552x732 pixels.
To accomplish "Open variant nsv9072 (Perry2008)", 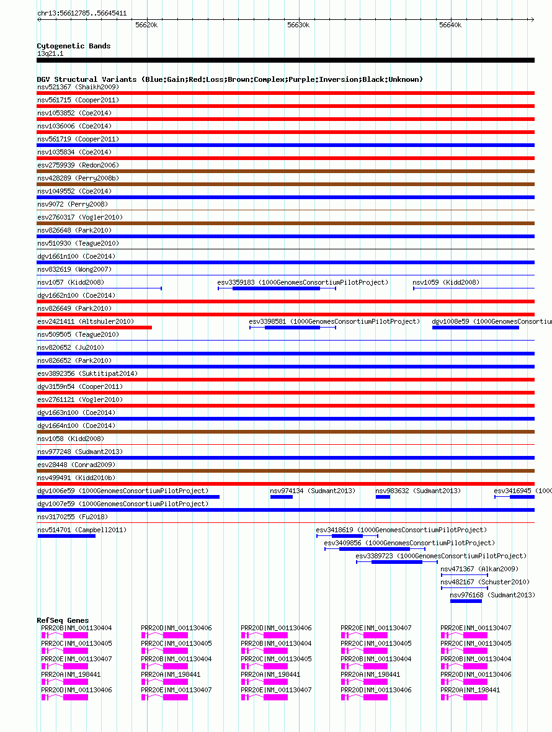I will point(73,205).
